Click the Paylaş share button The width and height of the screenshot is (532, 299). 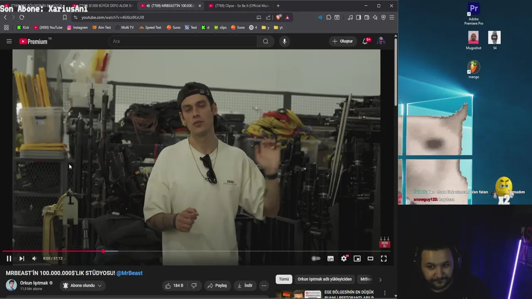click(217, 285)
